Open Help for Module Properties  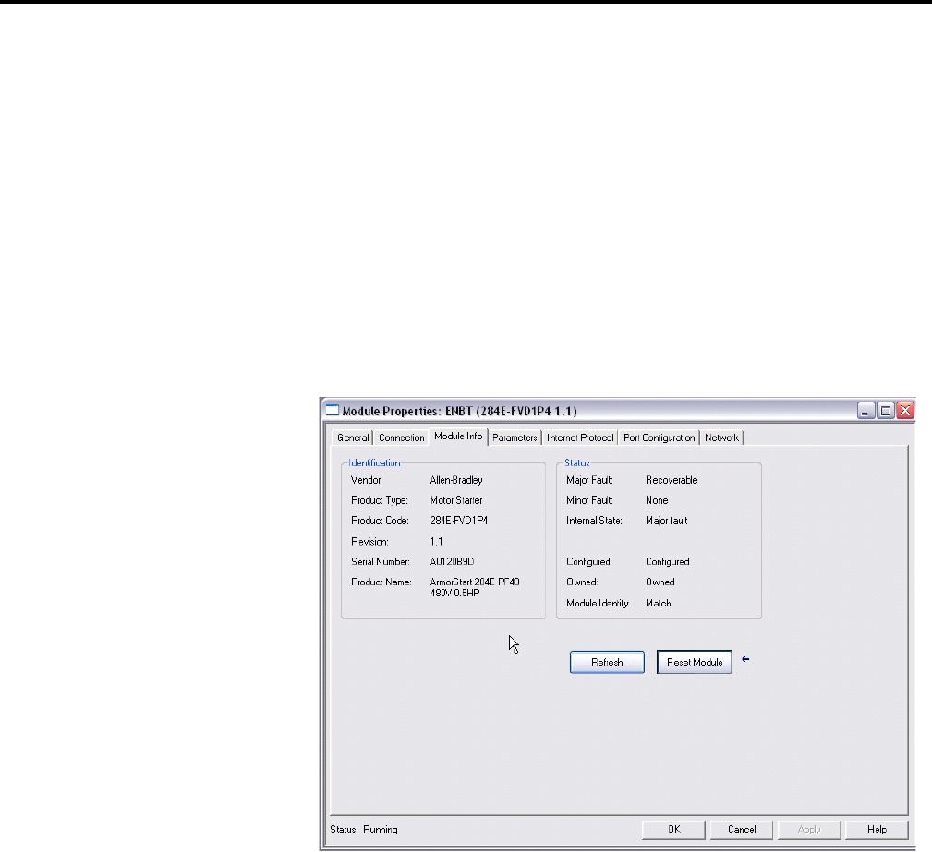(877, 830)
